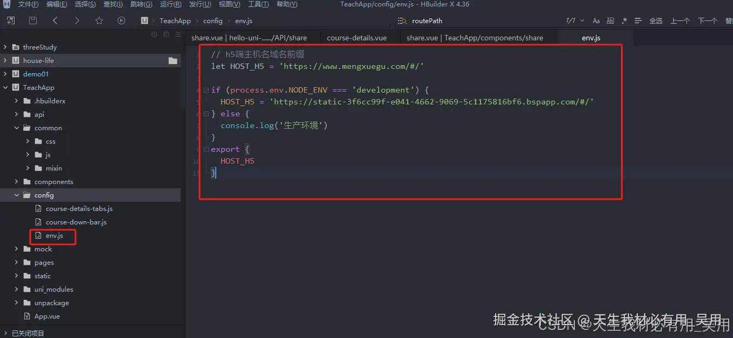This screenshot has width=733, height=338.
Task: Click the star bookmark icon in the toolbar
Action: coord(99,20)
